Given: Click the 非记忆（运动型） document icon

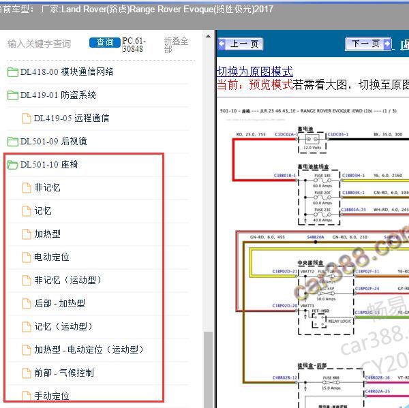Looking at the screenshot, I should click(x=26, y=280).
